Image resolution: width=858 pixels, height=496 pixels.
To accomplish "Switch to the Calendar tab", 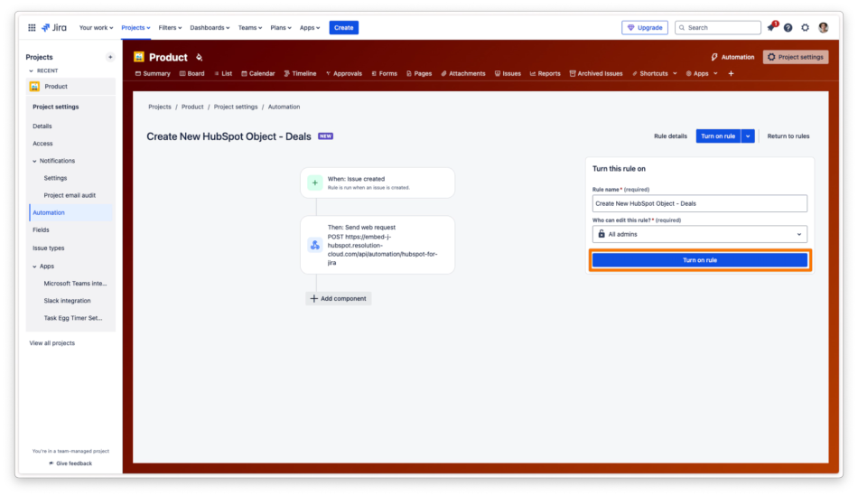I will 258,73.
